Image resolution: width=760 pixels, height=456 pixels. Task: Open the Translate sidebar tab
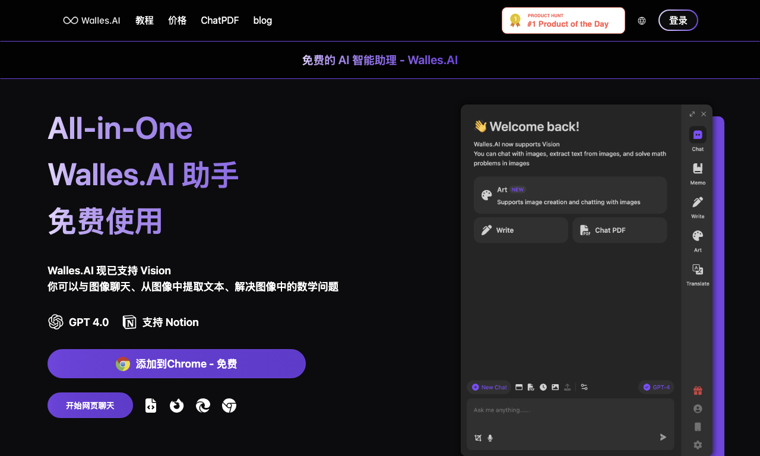pos(698,274)
